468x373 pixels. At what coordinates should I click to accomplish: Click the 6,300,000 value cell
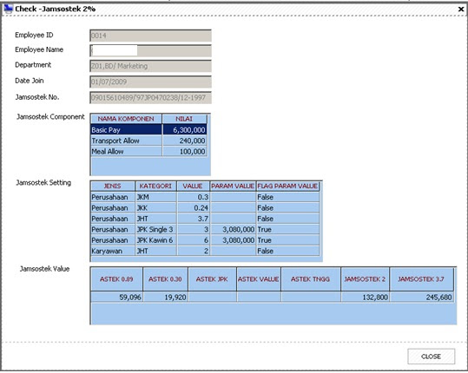click(184, 130)
